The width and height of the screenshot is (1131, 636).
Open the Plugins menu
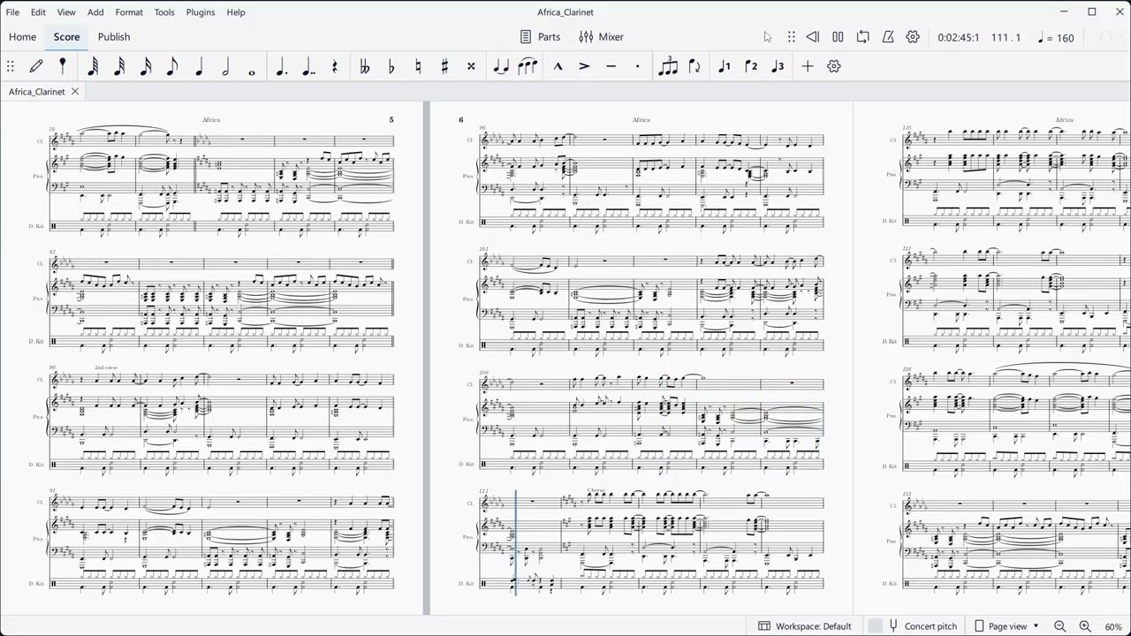(201, 12)
